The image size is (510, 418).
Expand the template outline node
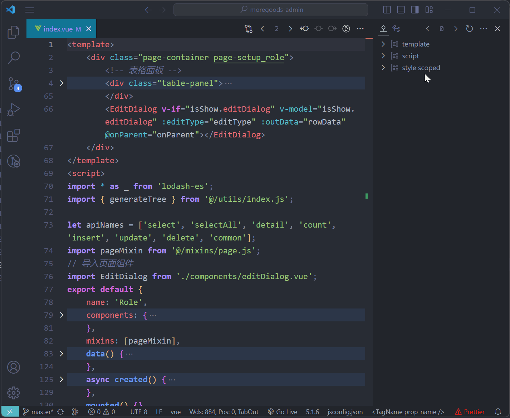[x=383, y=44]
